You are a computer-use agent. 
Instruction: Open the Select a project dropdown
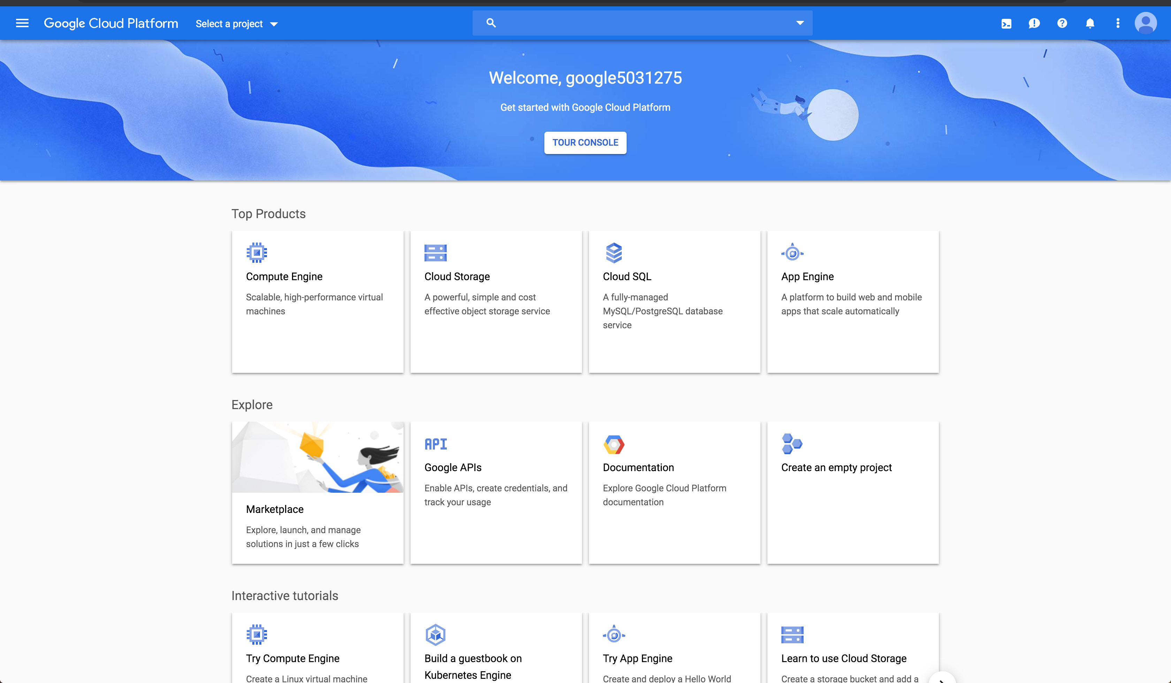pos(237,23)
